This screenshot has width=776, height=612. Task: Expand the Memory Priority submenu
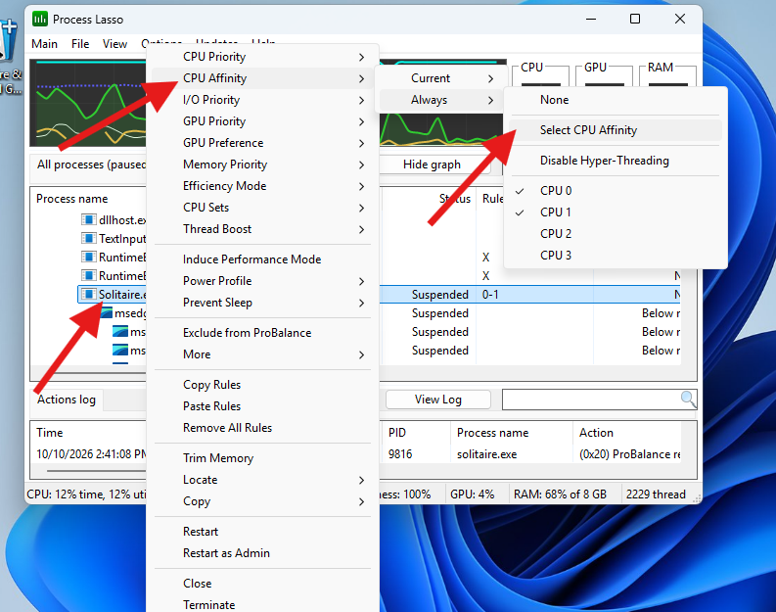263,165
